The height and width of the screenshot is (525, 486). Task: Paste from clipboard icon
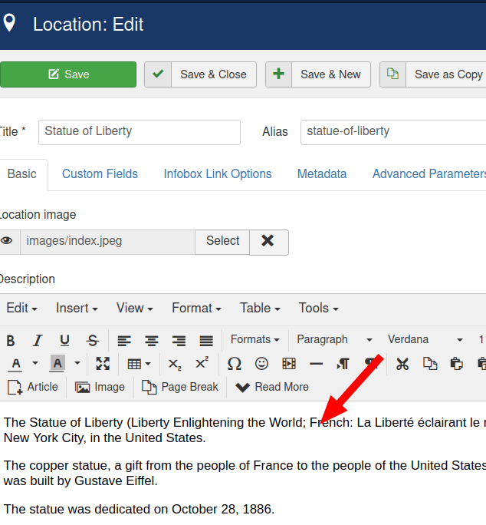tap(457, 364)
